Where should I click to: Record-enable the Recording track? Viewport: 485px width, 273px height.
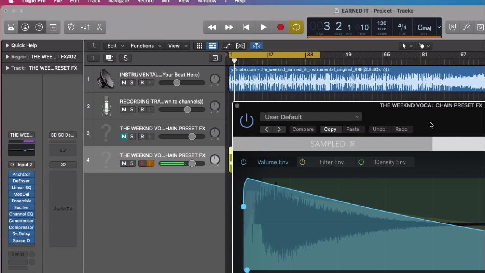142,110
